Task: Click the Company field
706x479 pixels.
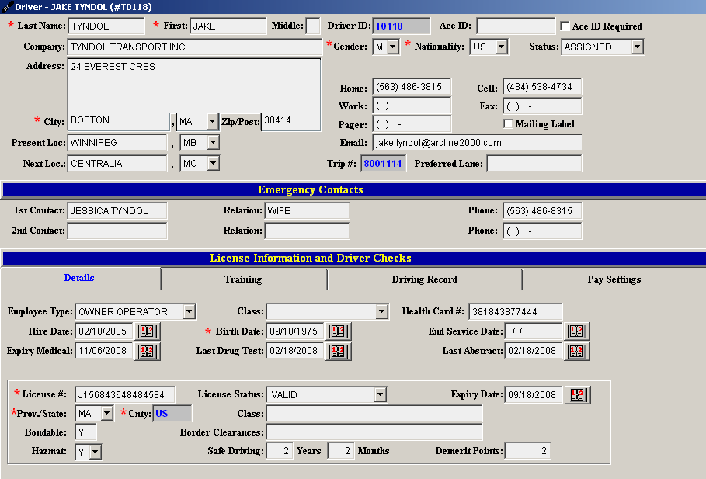Action: point(194,47)
